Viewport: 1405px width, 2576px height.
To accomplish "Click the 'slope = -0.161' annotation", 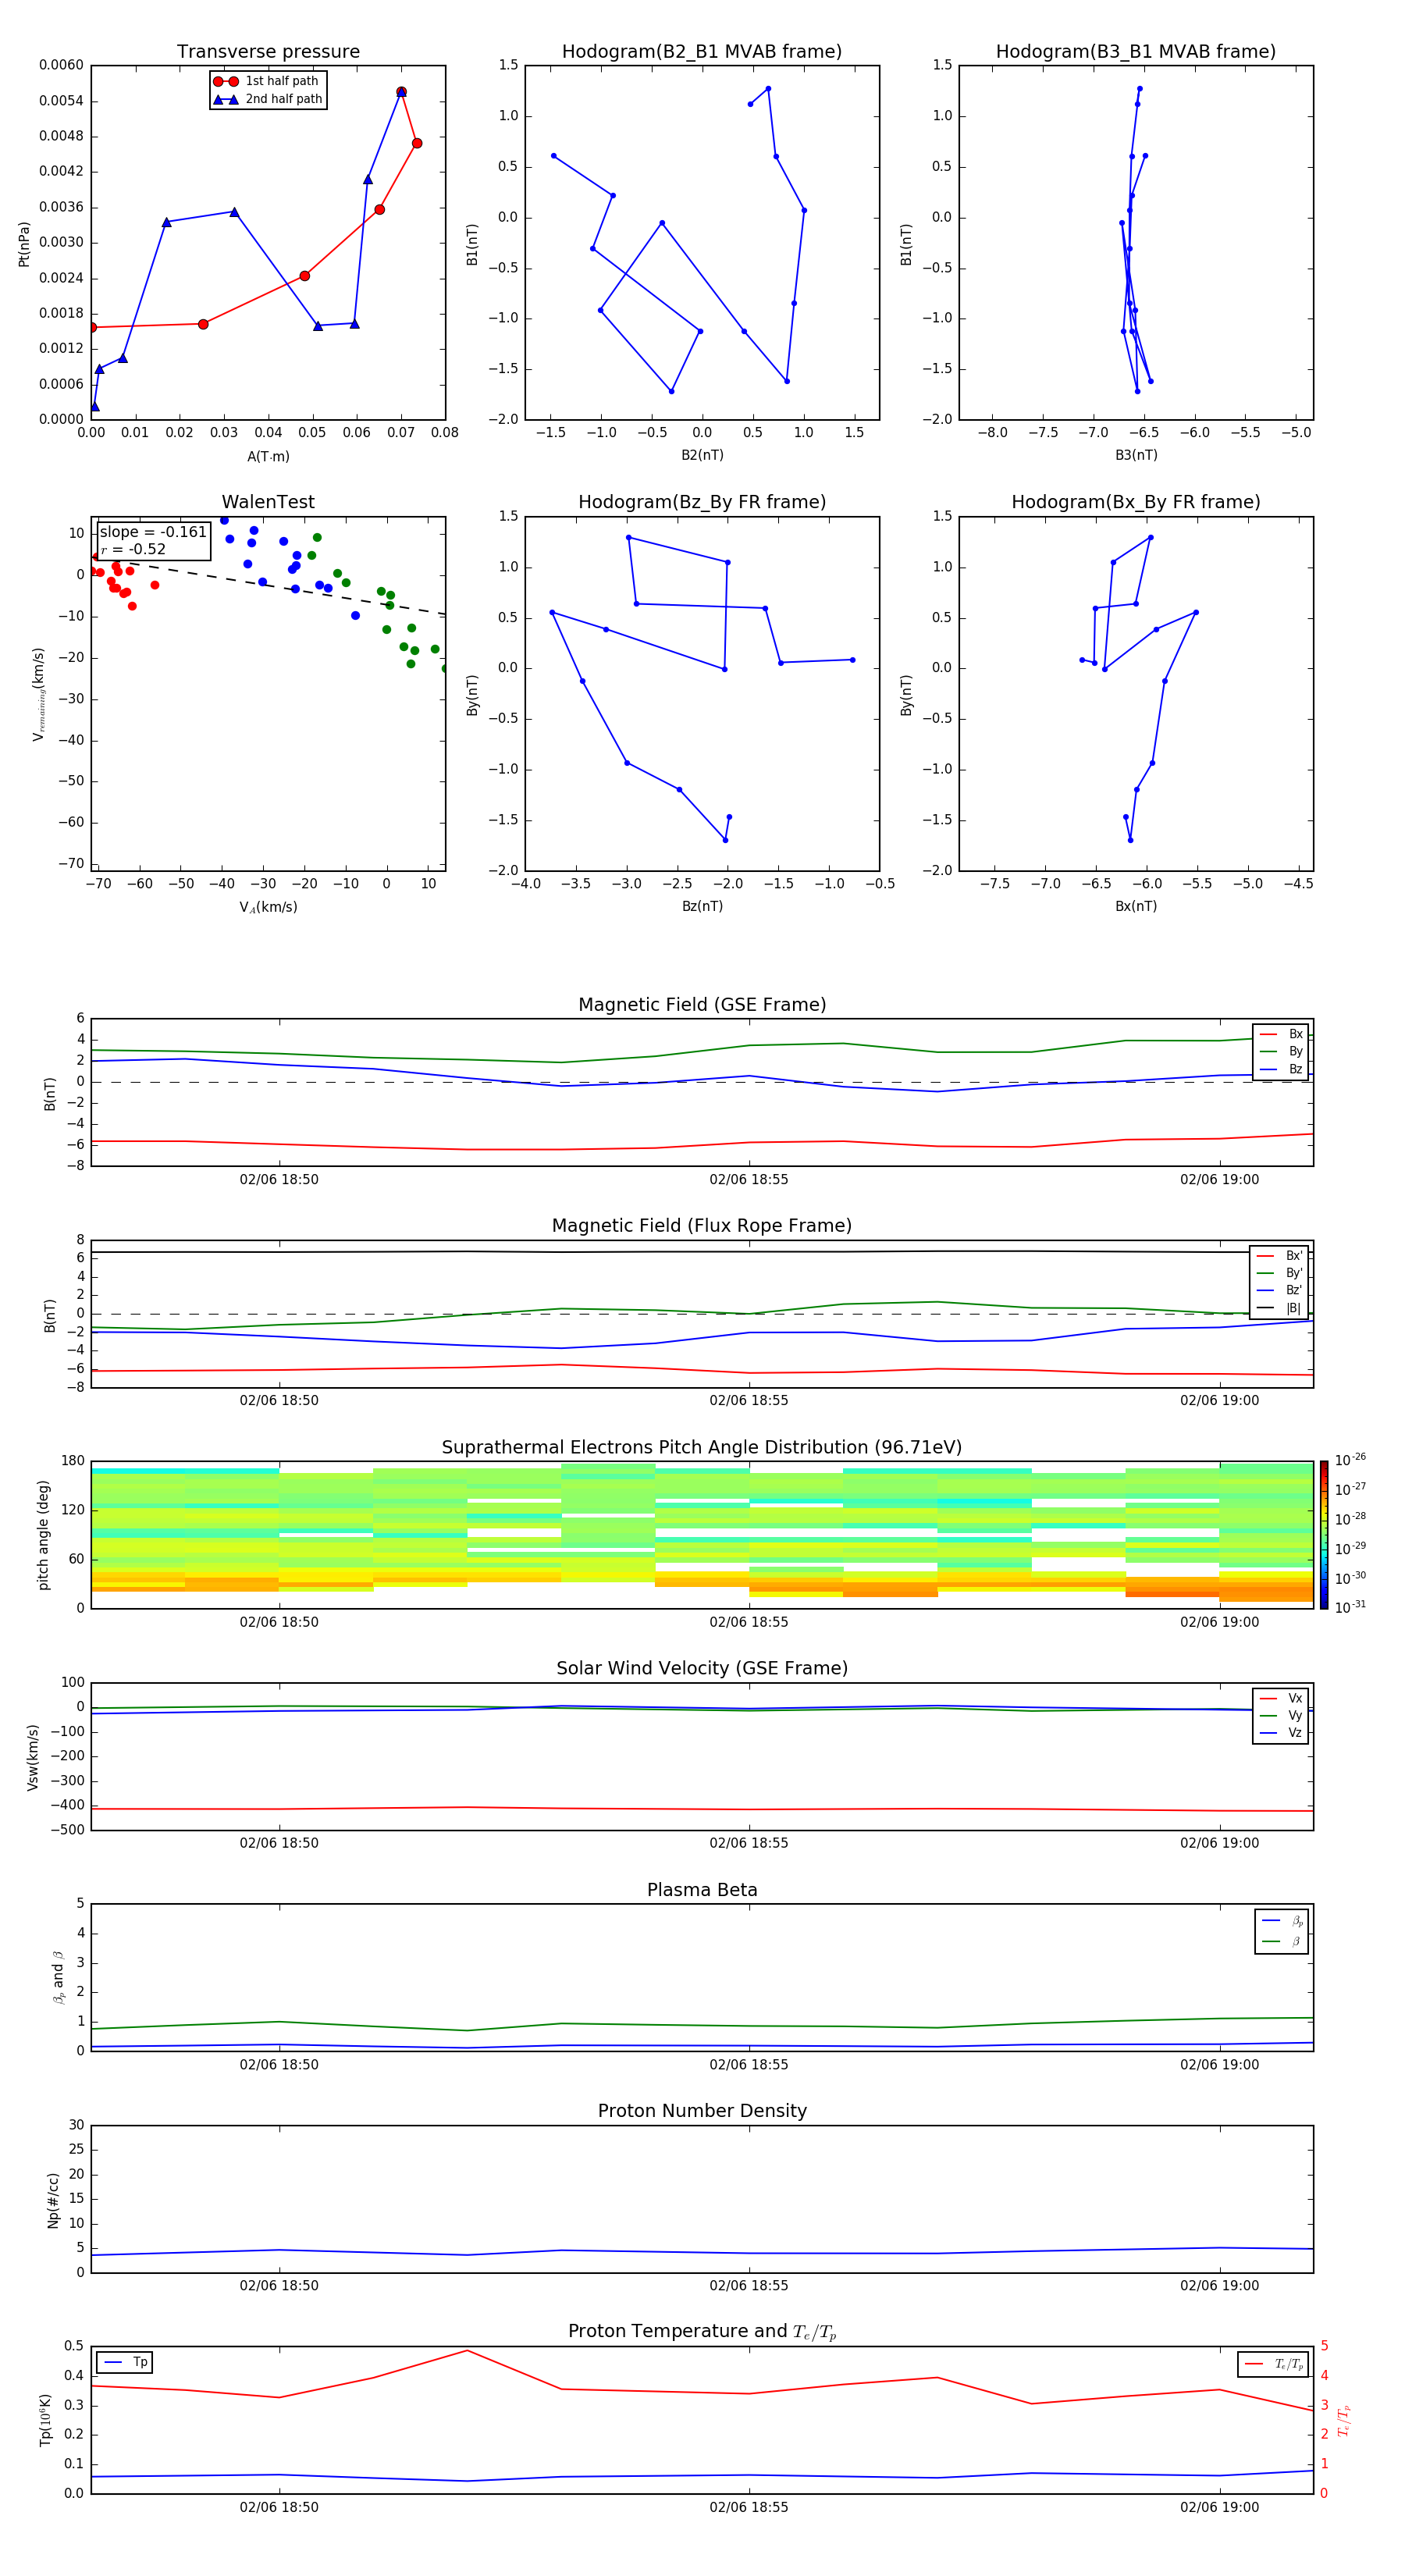I will [x=153, y=532].
